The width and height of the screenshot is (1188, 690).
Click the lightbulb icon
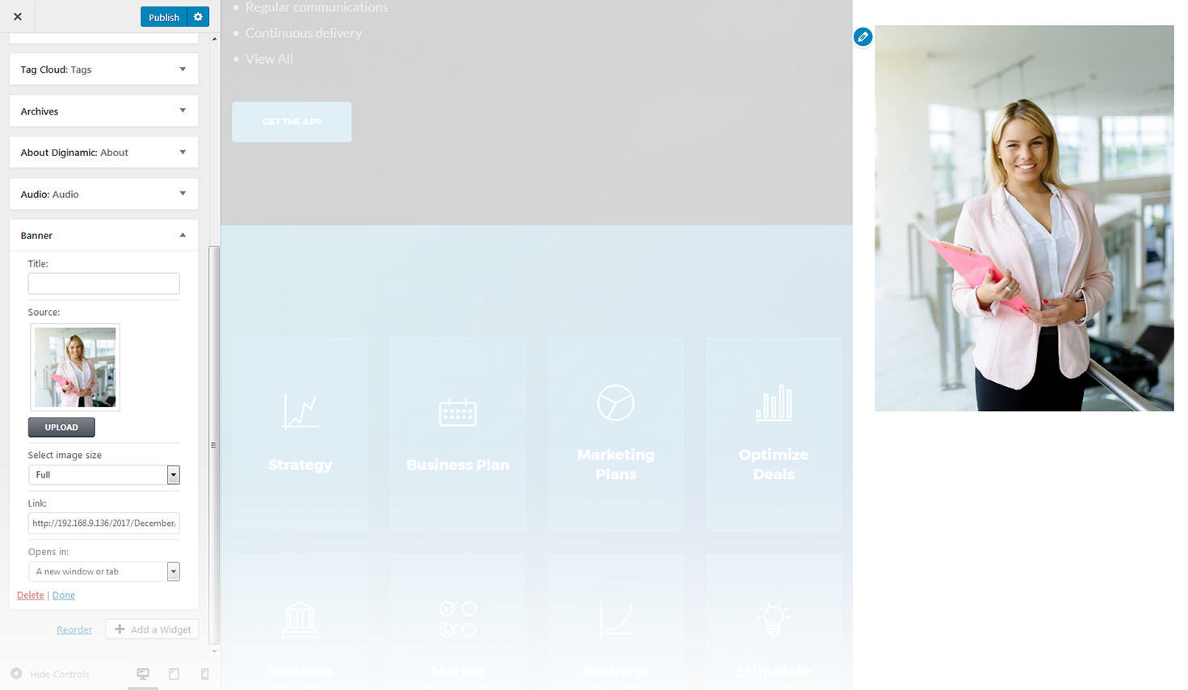click(774, 618)
